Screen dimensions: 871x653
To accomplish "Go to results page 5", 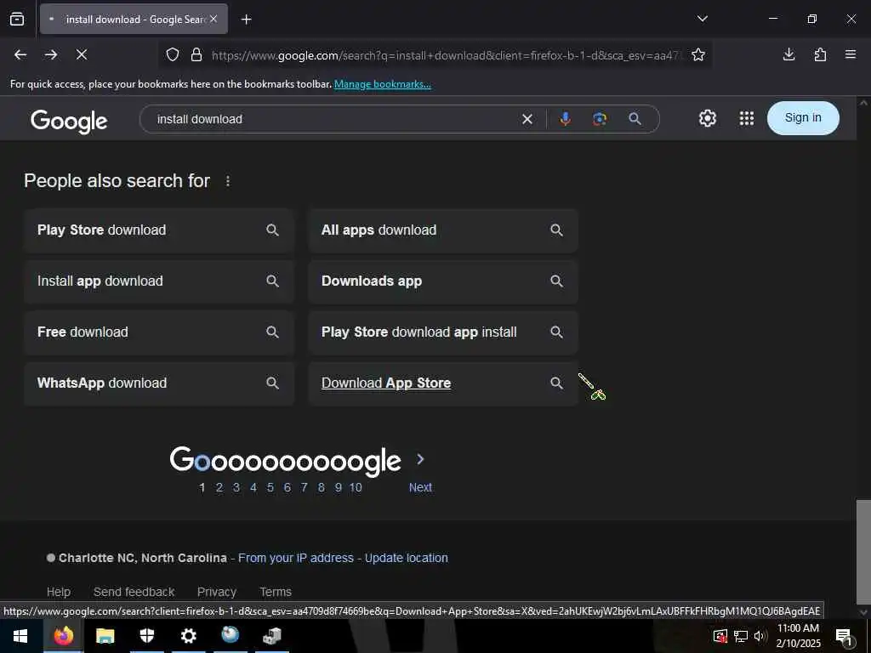I will tap(270, 487).
